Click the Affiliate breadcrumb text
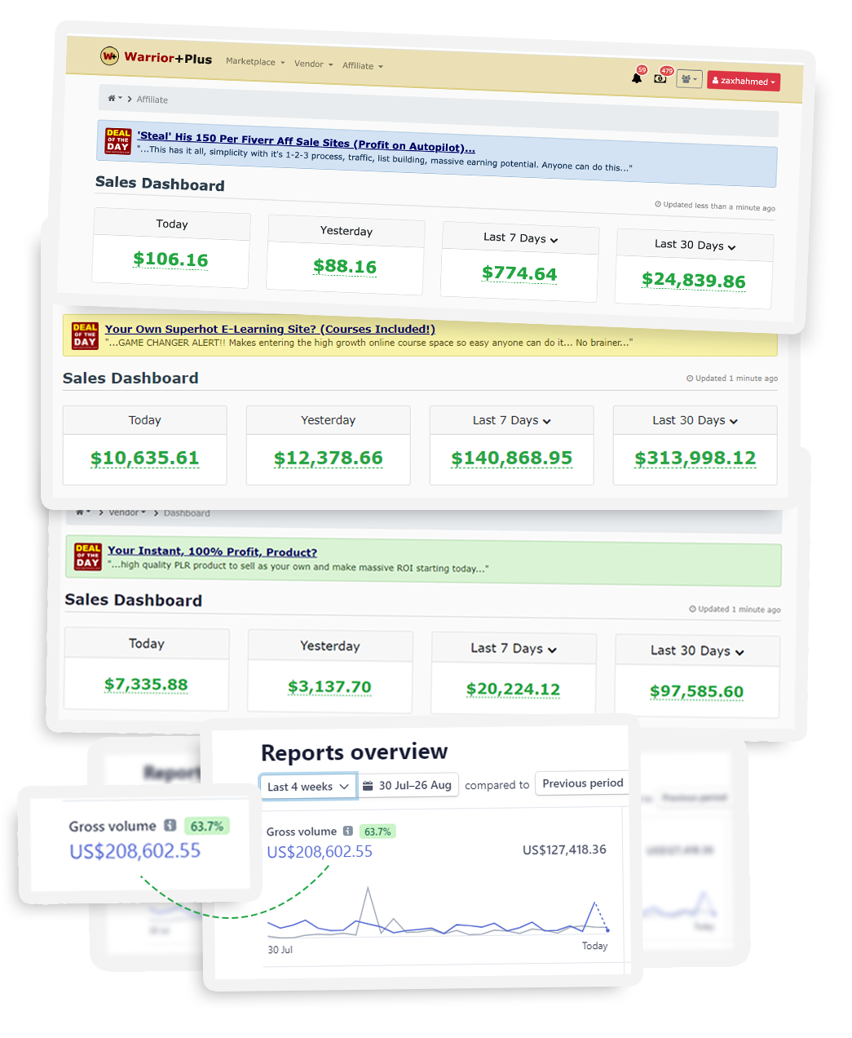 (x=152, y=100)
